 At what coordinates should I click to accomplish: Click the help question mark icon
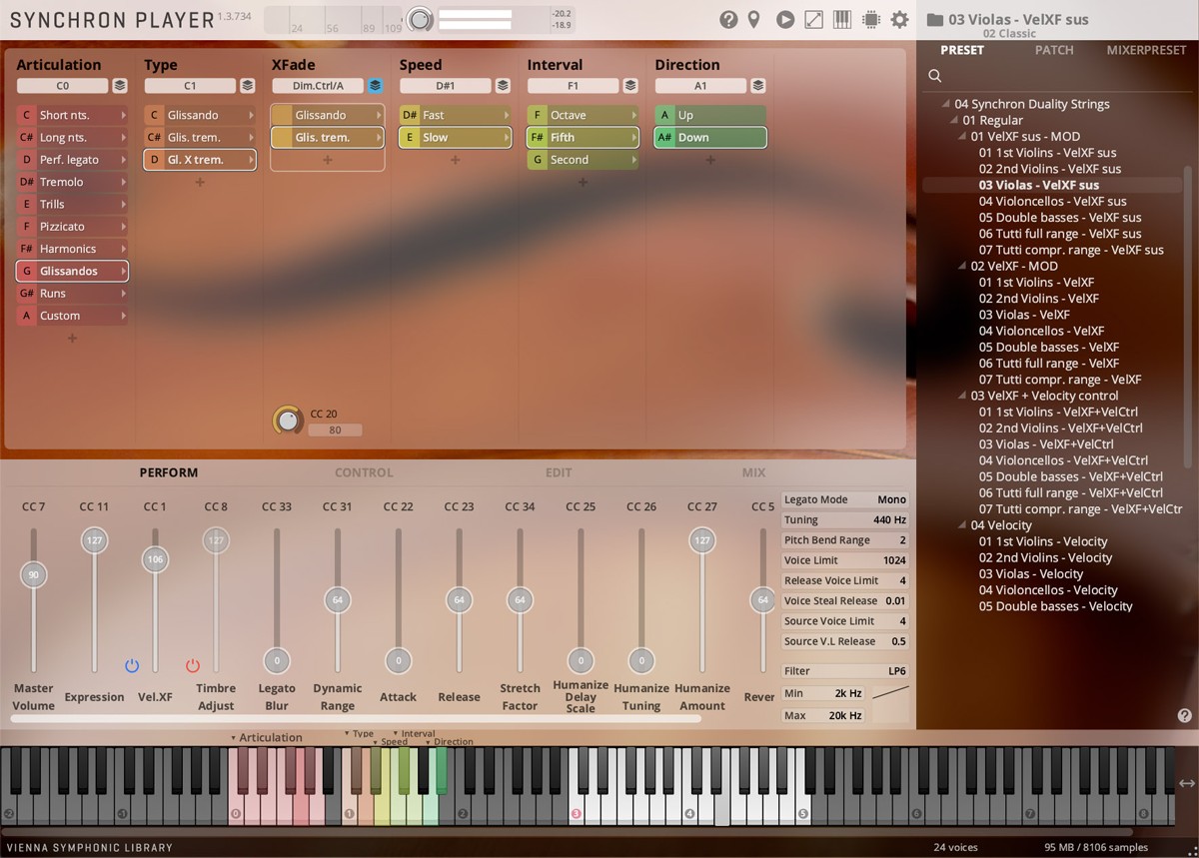pyautogui.click(x=727, y=18)
